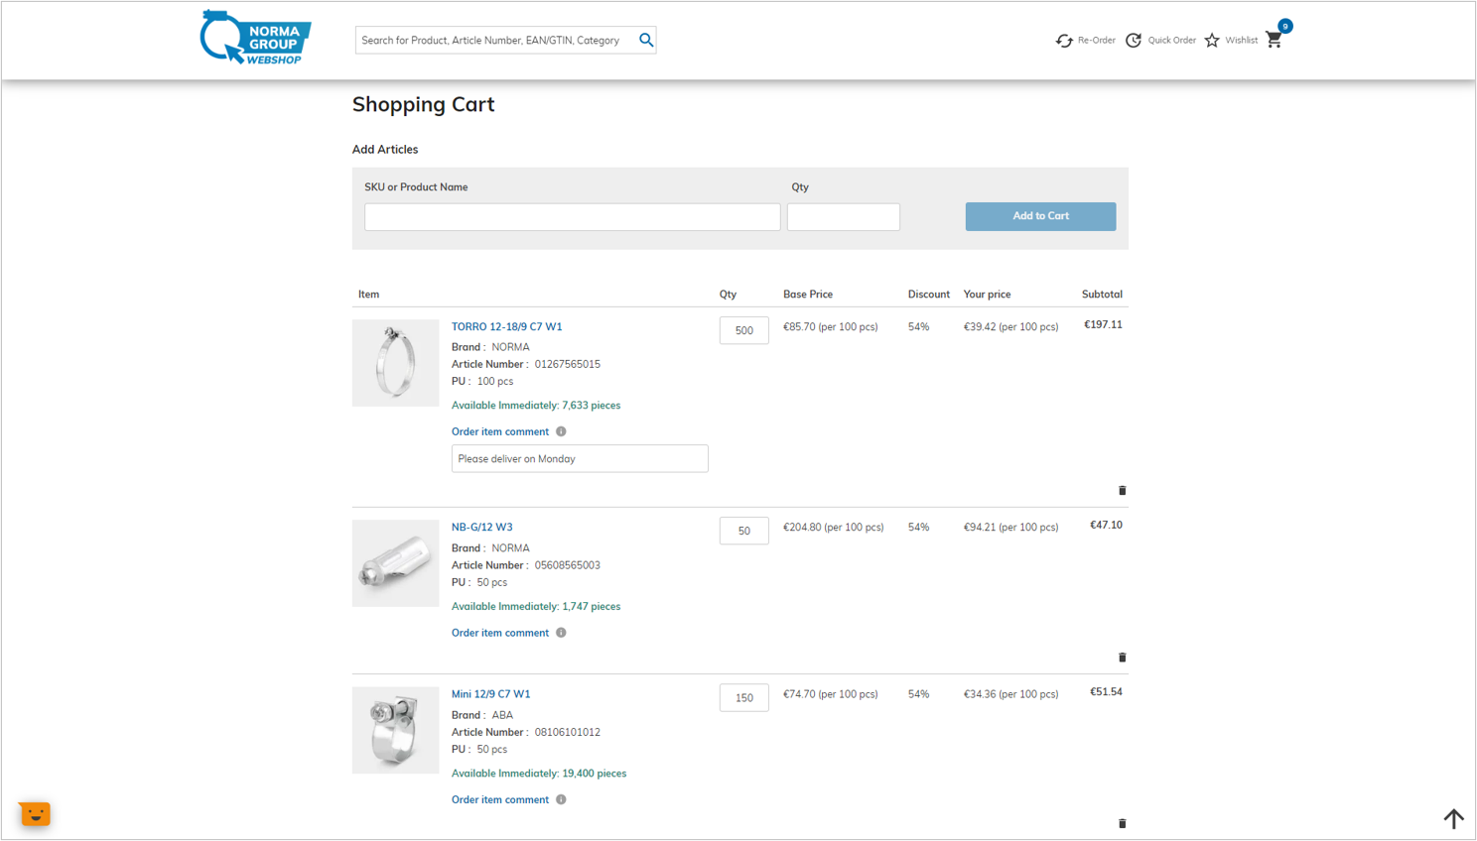Click info icon beside TORRO order item comment

561,431
